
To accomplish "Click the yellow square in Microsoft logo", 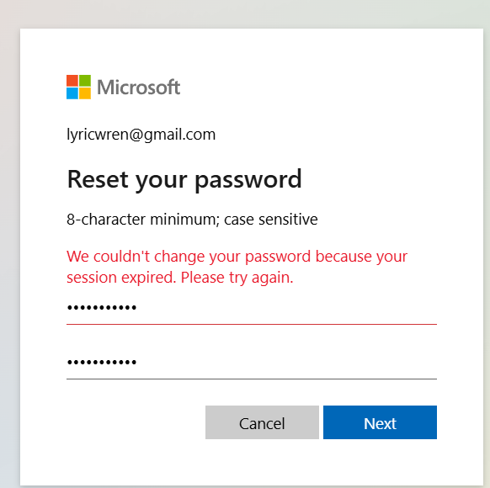I will pyautogui.click(x=85, y=93).
